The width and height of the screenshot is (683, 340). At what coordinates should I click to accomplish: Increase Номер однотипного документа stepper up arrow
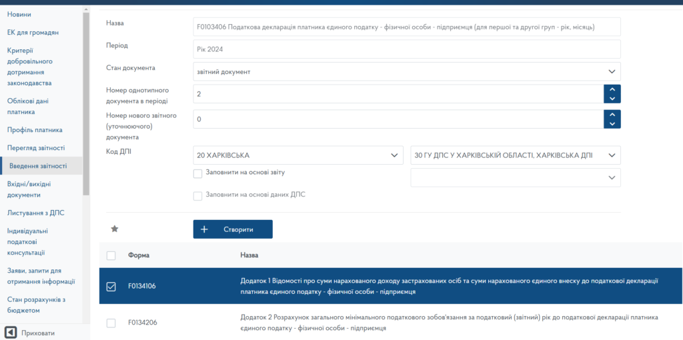[612, 89]
